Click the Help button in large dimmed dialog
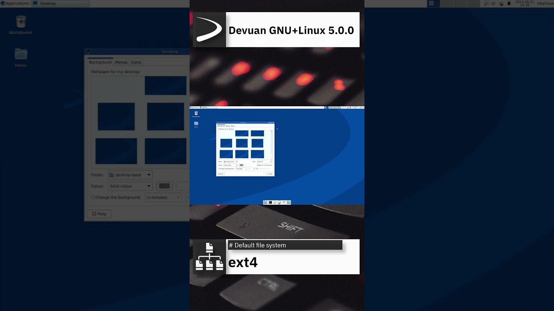The width and height of the screenshot is (554, 311). pyautogui.click(x=99, y=214)
